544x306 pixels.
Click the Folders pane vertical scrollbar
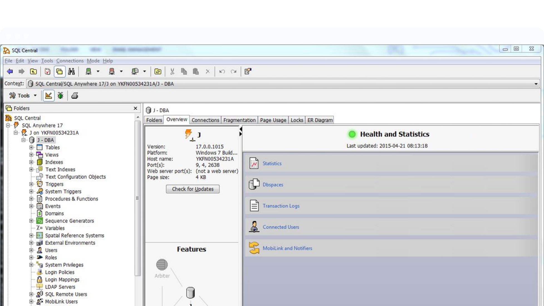tap(138, 198)
